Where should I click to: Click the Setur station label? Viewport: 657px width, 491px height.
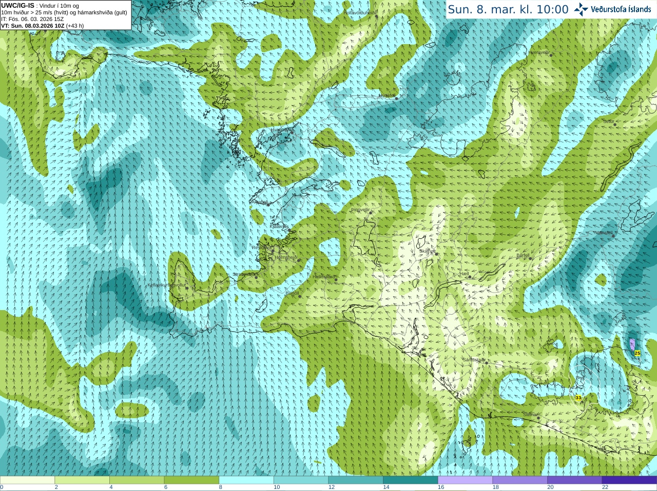(608, 121)
